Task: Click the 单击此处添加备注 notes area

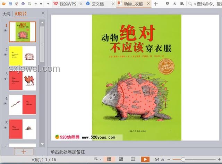Action: point(68,152)
